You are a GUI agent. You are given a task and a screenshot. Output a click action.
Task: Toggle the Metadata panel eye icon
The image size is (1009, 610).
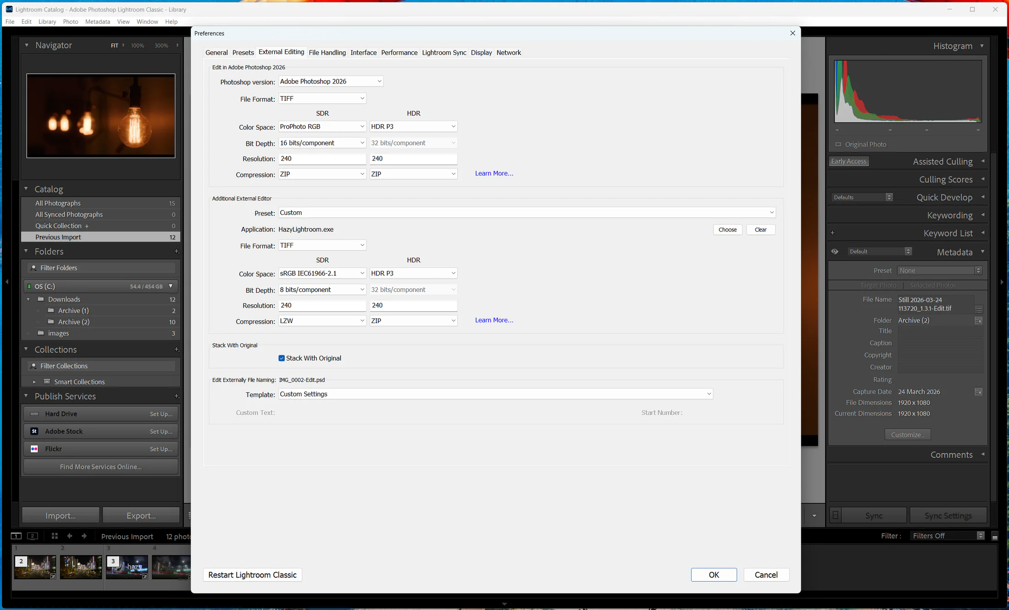(x=835, y=252)
